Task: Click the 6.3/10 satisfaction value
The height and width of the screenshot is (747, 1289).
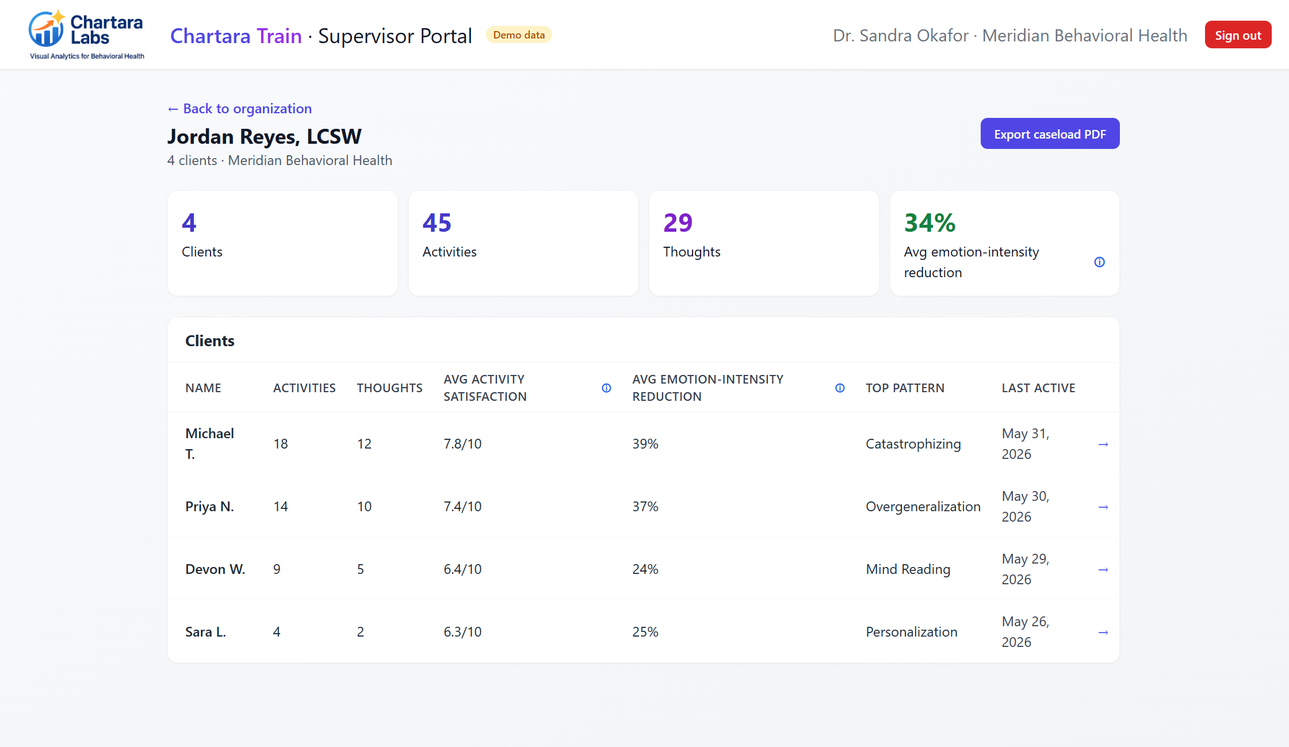Action: 462,632
